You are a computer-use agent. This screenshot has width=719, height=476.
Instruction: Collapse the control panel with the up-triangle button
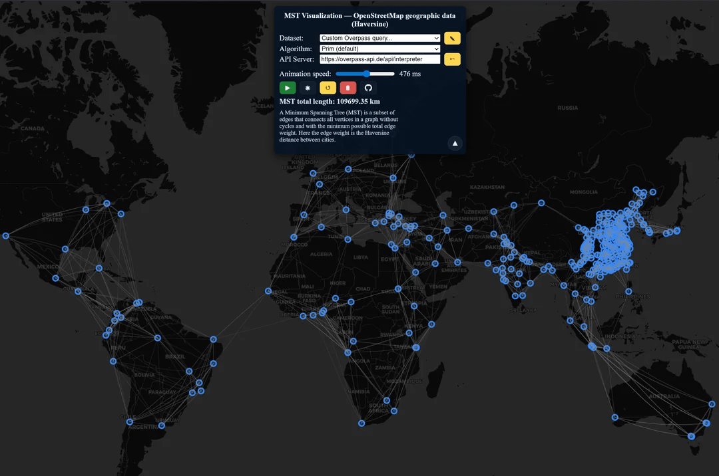pos(455,143)
